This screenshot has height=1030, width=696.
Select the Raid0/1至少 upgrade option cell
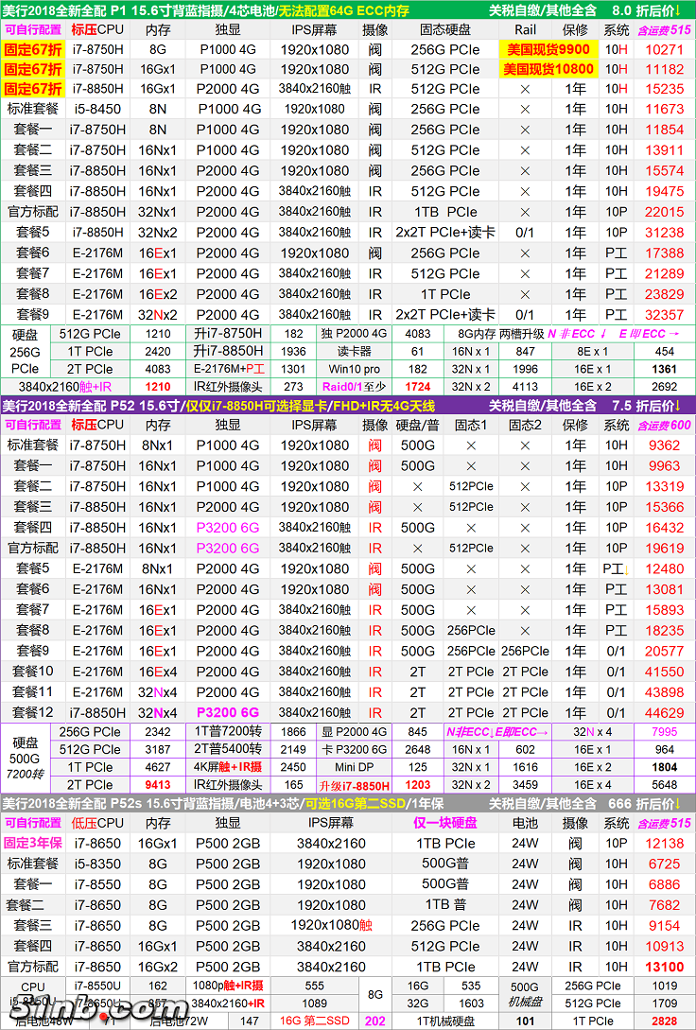pos(356,387)
